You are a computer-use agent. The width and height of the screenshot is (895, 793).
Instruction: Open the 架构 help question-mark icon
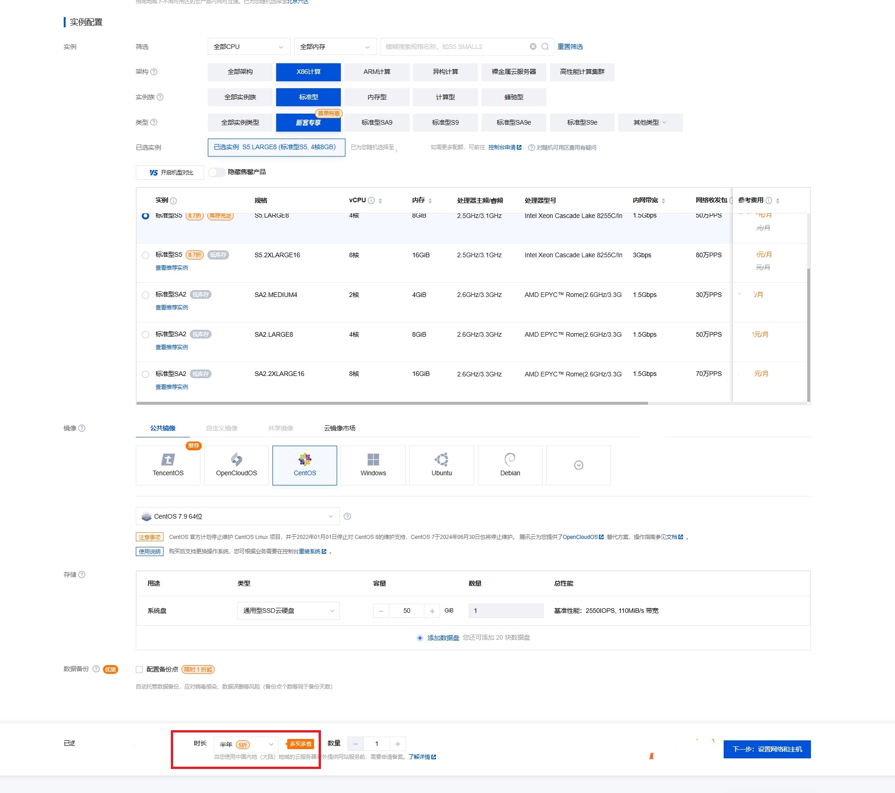pos(154,72)
